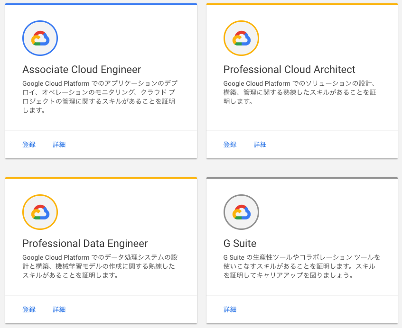
Task: Open 登録 under Professional Cloud Architect
Action: pyautogui.click(x=230, y=145)
